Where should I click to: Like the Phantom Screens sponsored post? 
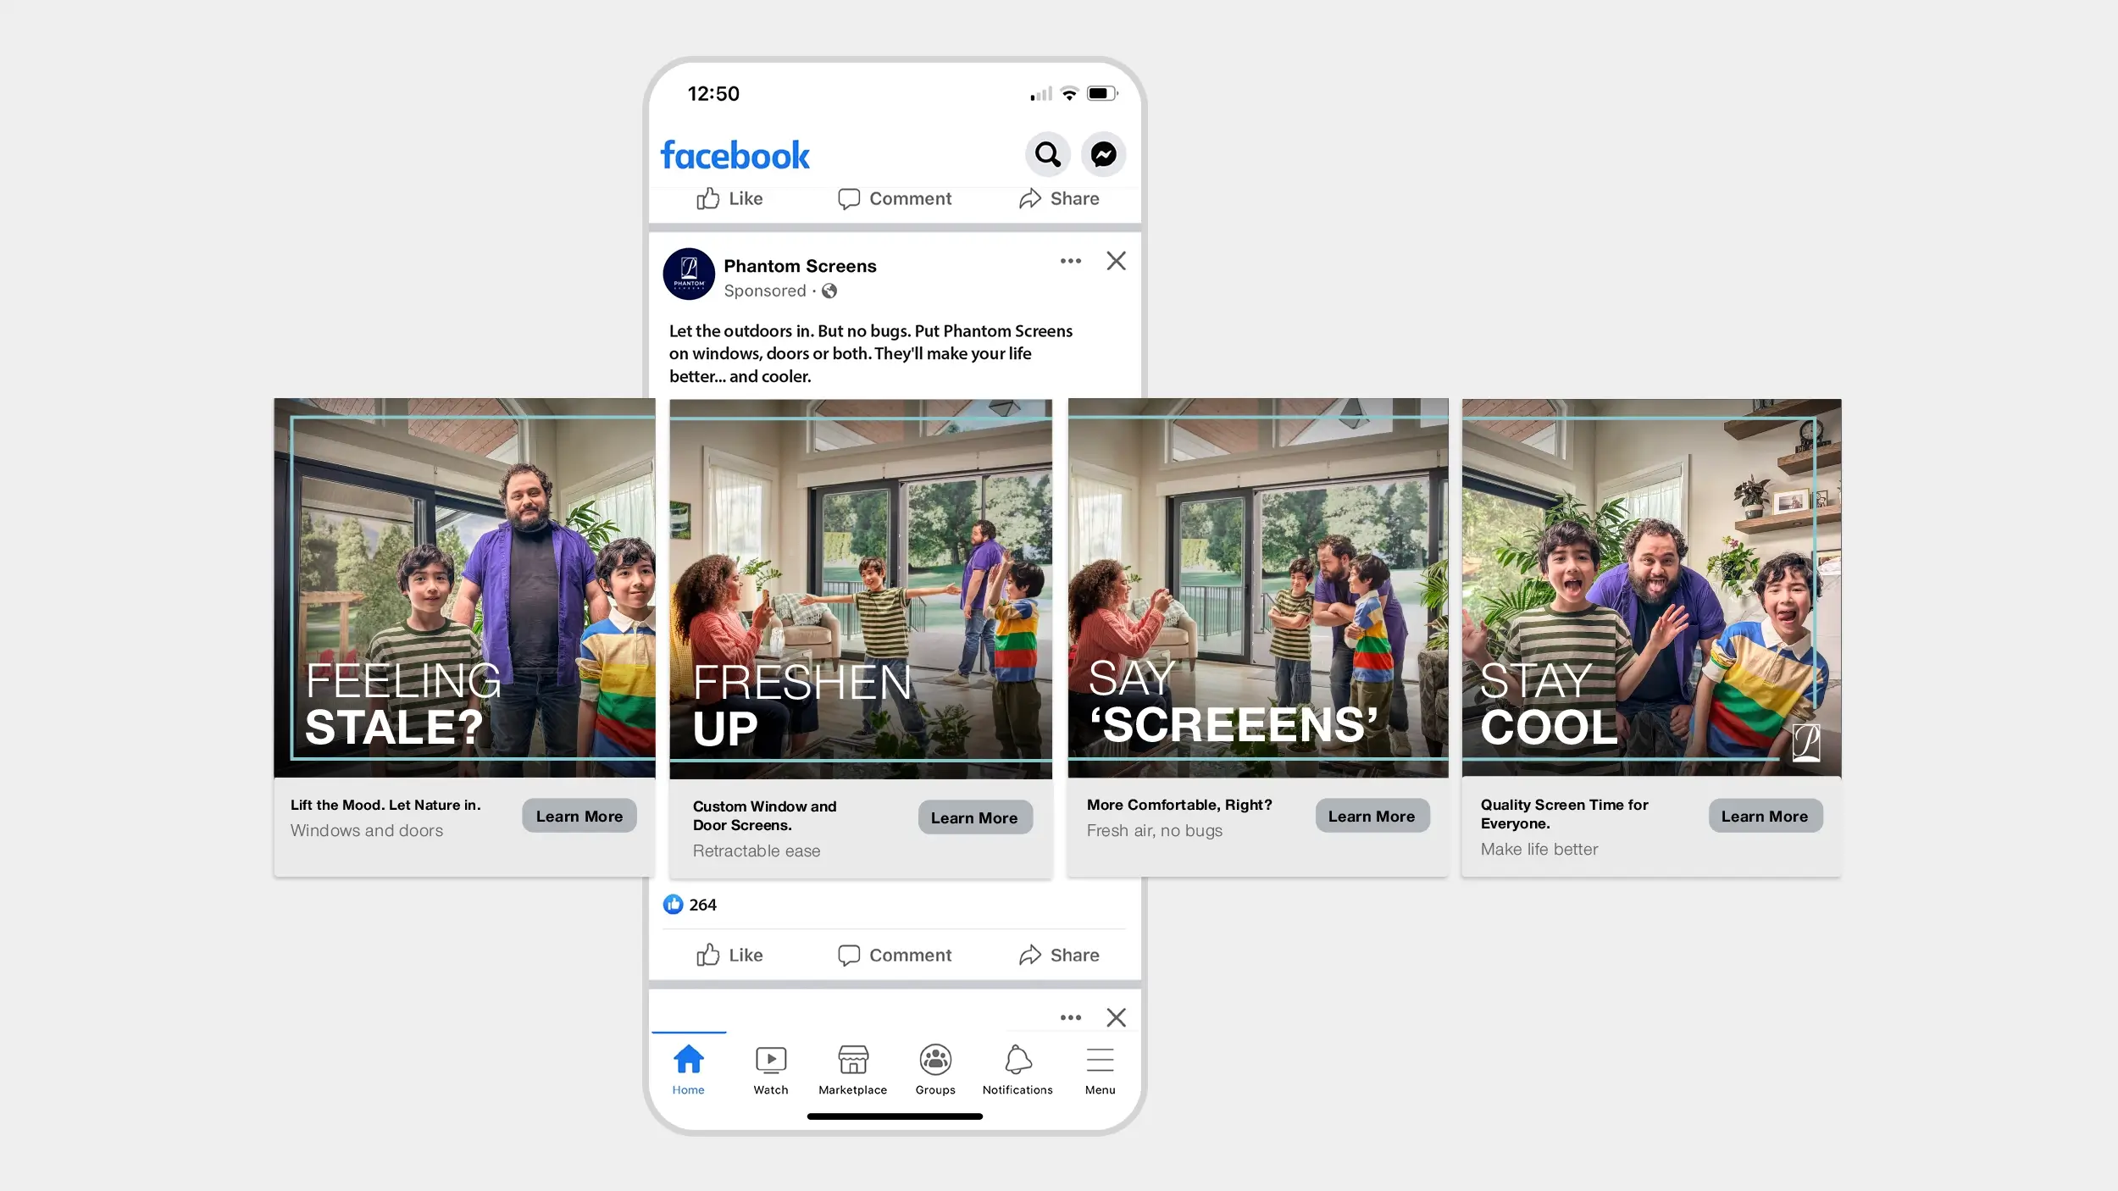click(729, 955)
